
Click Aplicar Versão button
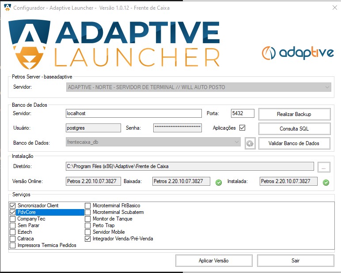[x=214, y=261]
